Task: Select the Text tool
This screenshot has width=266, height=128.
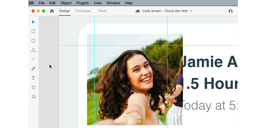Action: 33,78
